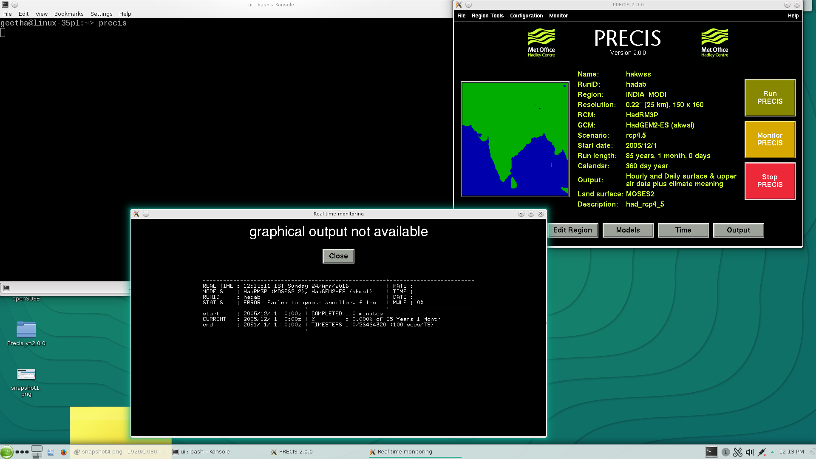Open Konsole File menu
Image resolution: width=816 pixels, height=459 pixels.
(8, 14)
